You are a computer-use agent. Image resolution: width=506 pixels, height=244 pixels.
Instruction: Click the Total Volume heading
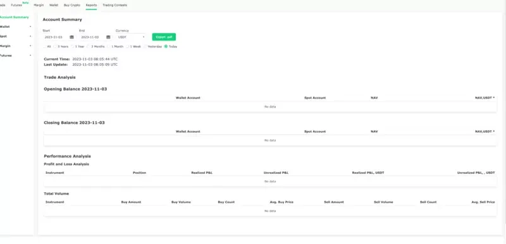pos(56,193)
